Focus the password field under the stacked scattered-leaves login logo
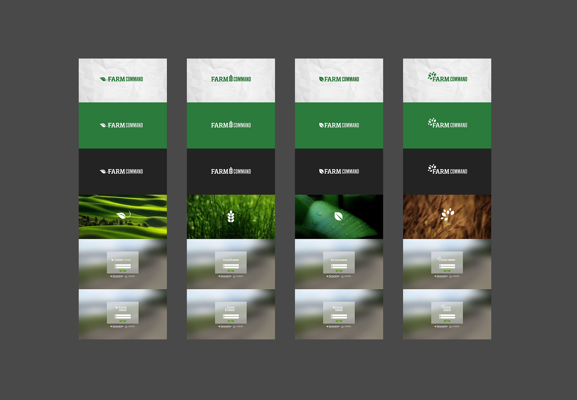577x400 pixels. point(447,318)
